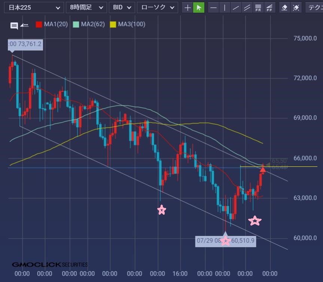
Task: Click the 63,000.0 price axis label
Action: coord(305,198)
